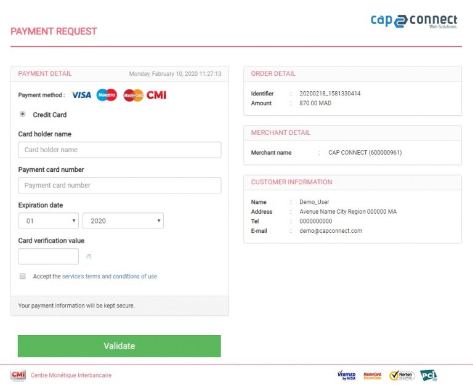Viewport: 473px width, 385px height.
Task: Click the MasterCard payment logo
Action: (133, 95)
